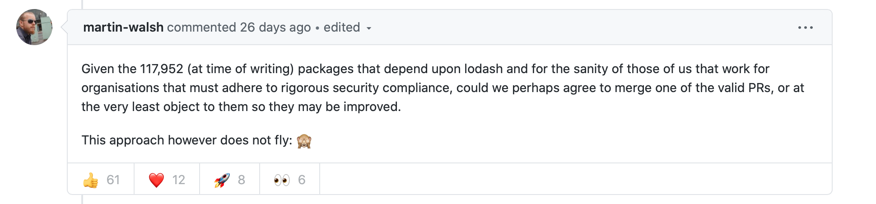Expand the "edited" history dropdown
Screen dimensions: 876x204
(x=347, y=28)
